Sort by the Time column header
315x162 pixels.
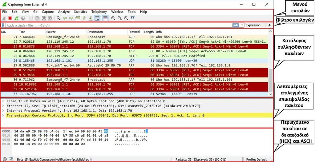click(32, 32)
